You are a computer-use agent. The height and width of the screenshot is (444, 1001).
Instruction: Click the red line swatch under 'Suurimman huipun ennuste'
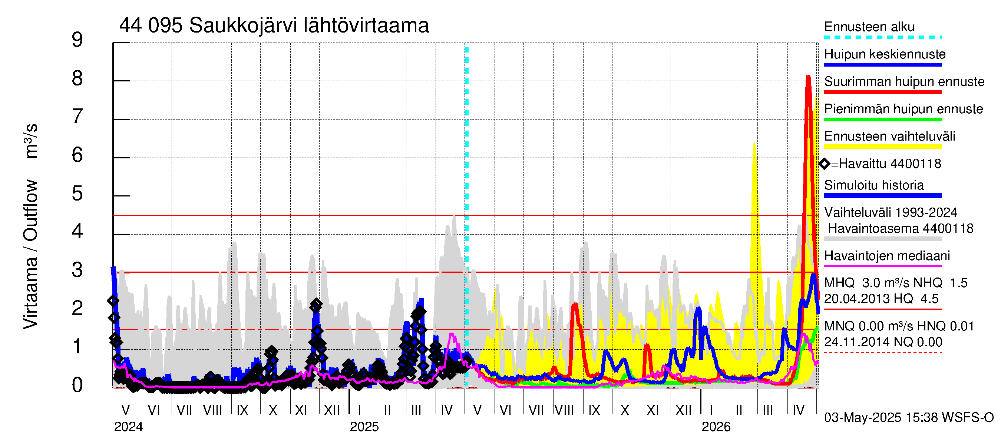pyautogui.click(x=883, y=92)
